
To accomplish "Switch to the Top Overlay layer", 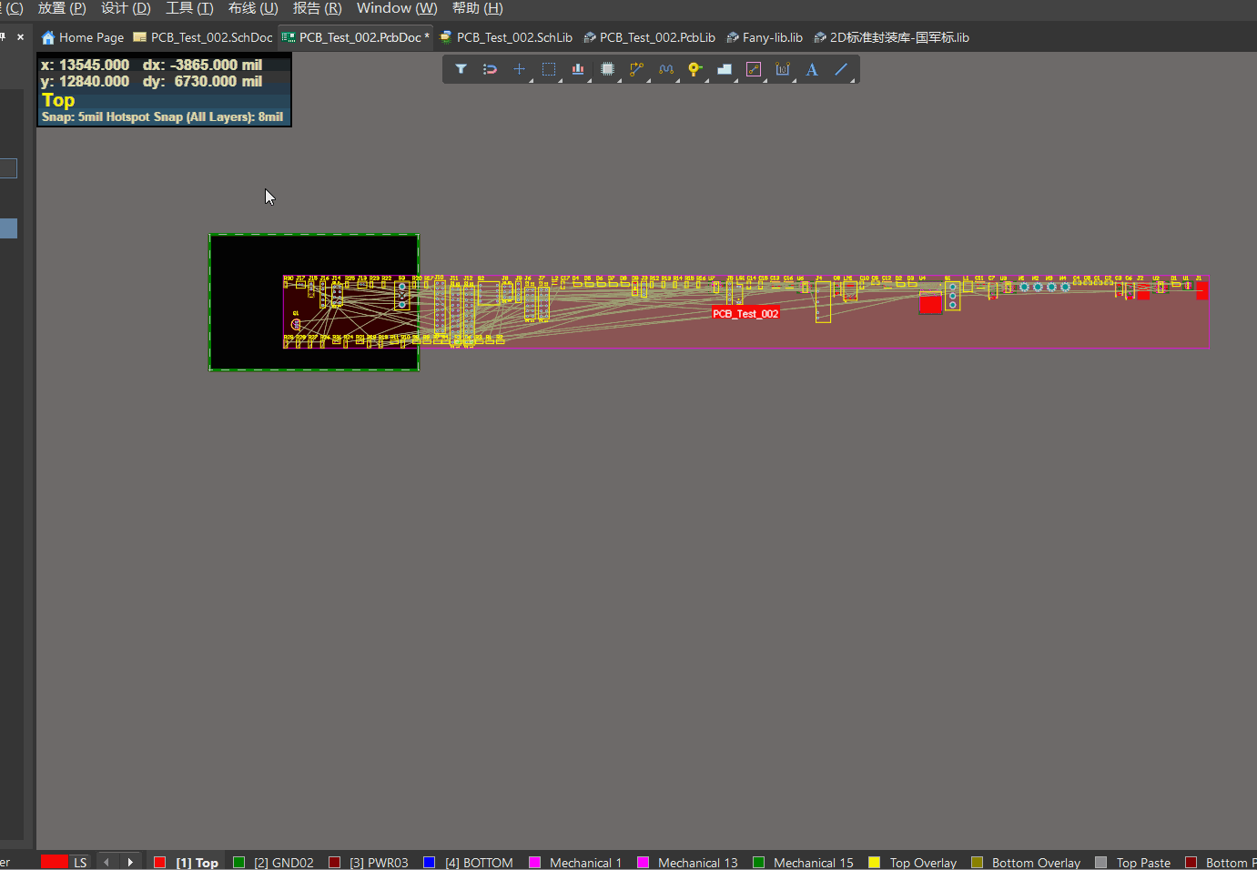I will [x=913, y=862].
